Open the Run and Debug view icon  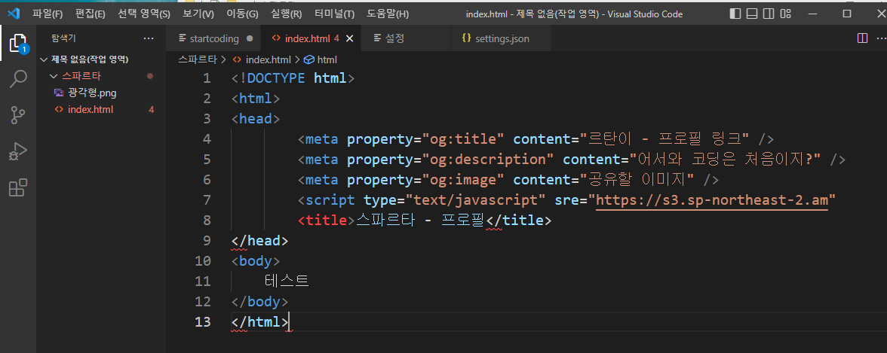(18, 152)
